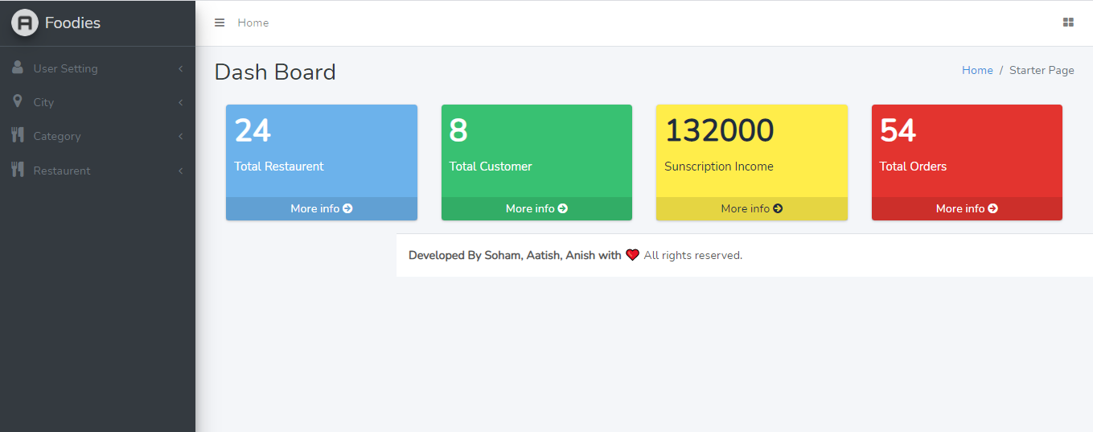Viewport: 1093px width, 432px height.
Task: Click the Restaurent utensils icon
Action: click(18, 170)
